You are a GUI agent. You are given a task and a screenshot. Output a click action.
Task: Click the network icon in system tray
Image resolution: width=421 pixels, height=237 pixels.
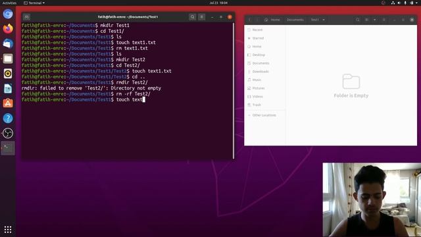(x=393, y=3)
